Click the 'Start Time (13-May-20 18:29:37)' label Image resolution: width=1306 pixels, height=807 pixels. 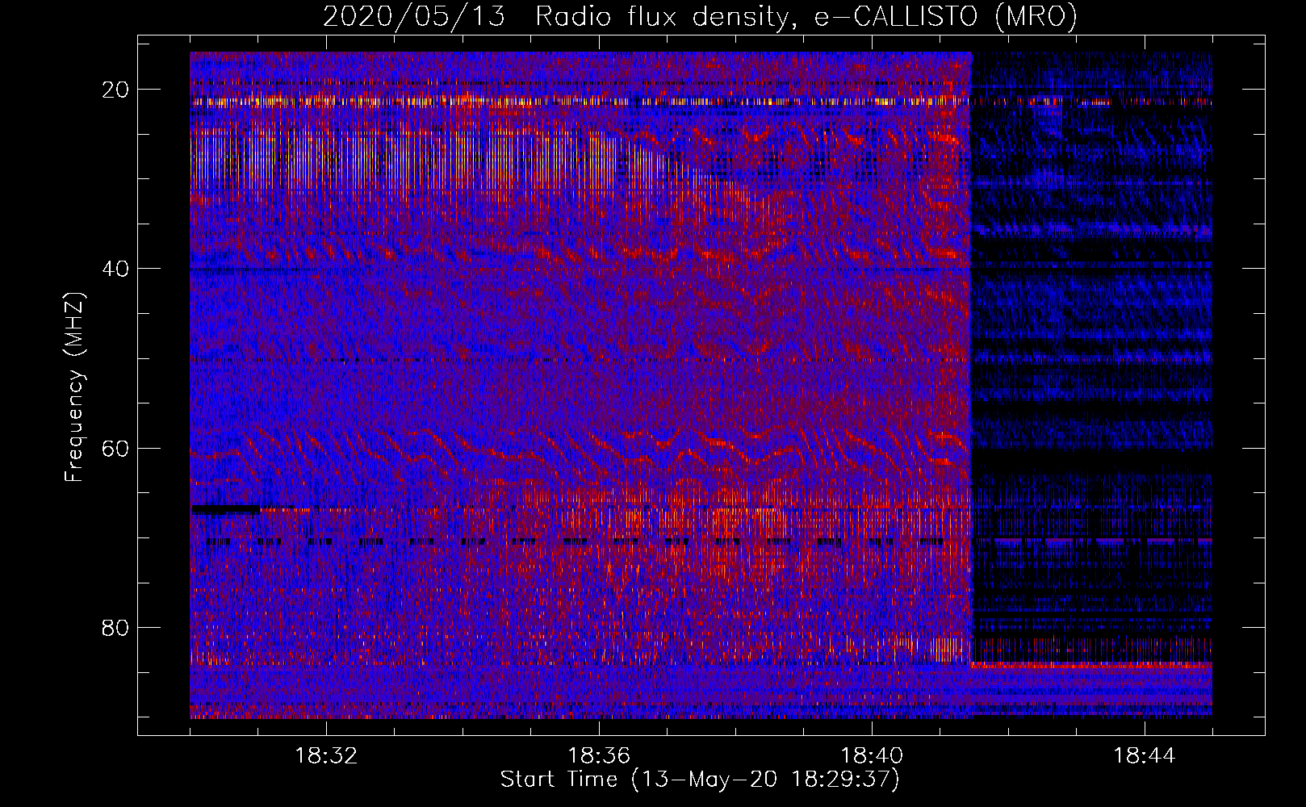pos(700,780)
